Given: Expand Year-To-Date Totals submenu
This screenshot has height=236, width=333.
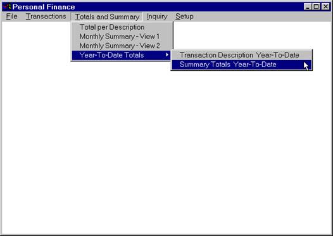Looking at the screenshot, I should [x=122, y=55].
